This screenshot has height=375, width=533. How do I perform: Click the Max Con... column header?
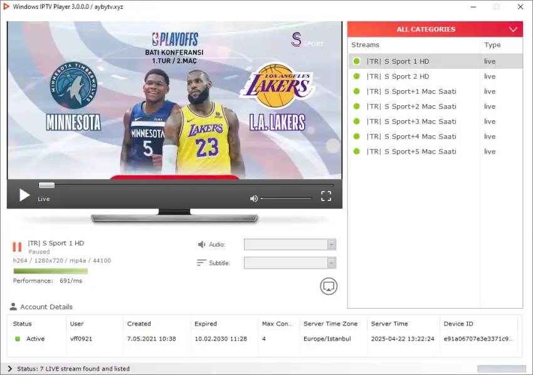point(277,324)
